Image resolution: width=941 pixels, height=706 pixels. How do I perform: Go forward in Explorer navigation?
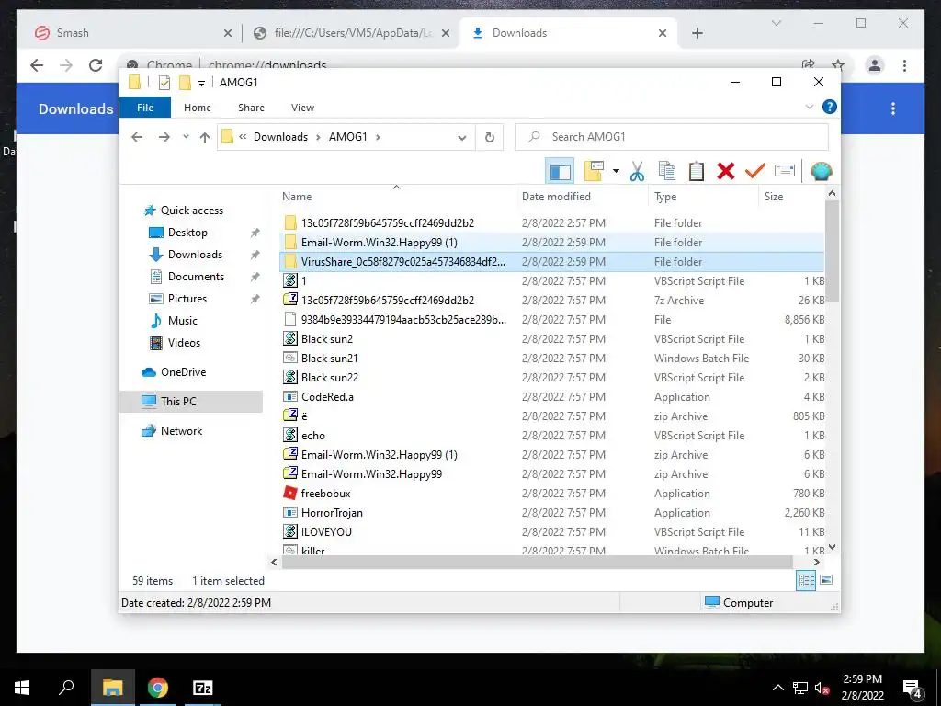point(164,137)
